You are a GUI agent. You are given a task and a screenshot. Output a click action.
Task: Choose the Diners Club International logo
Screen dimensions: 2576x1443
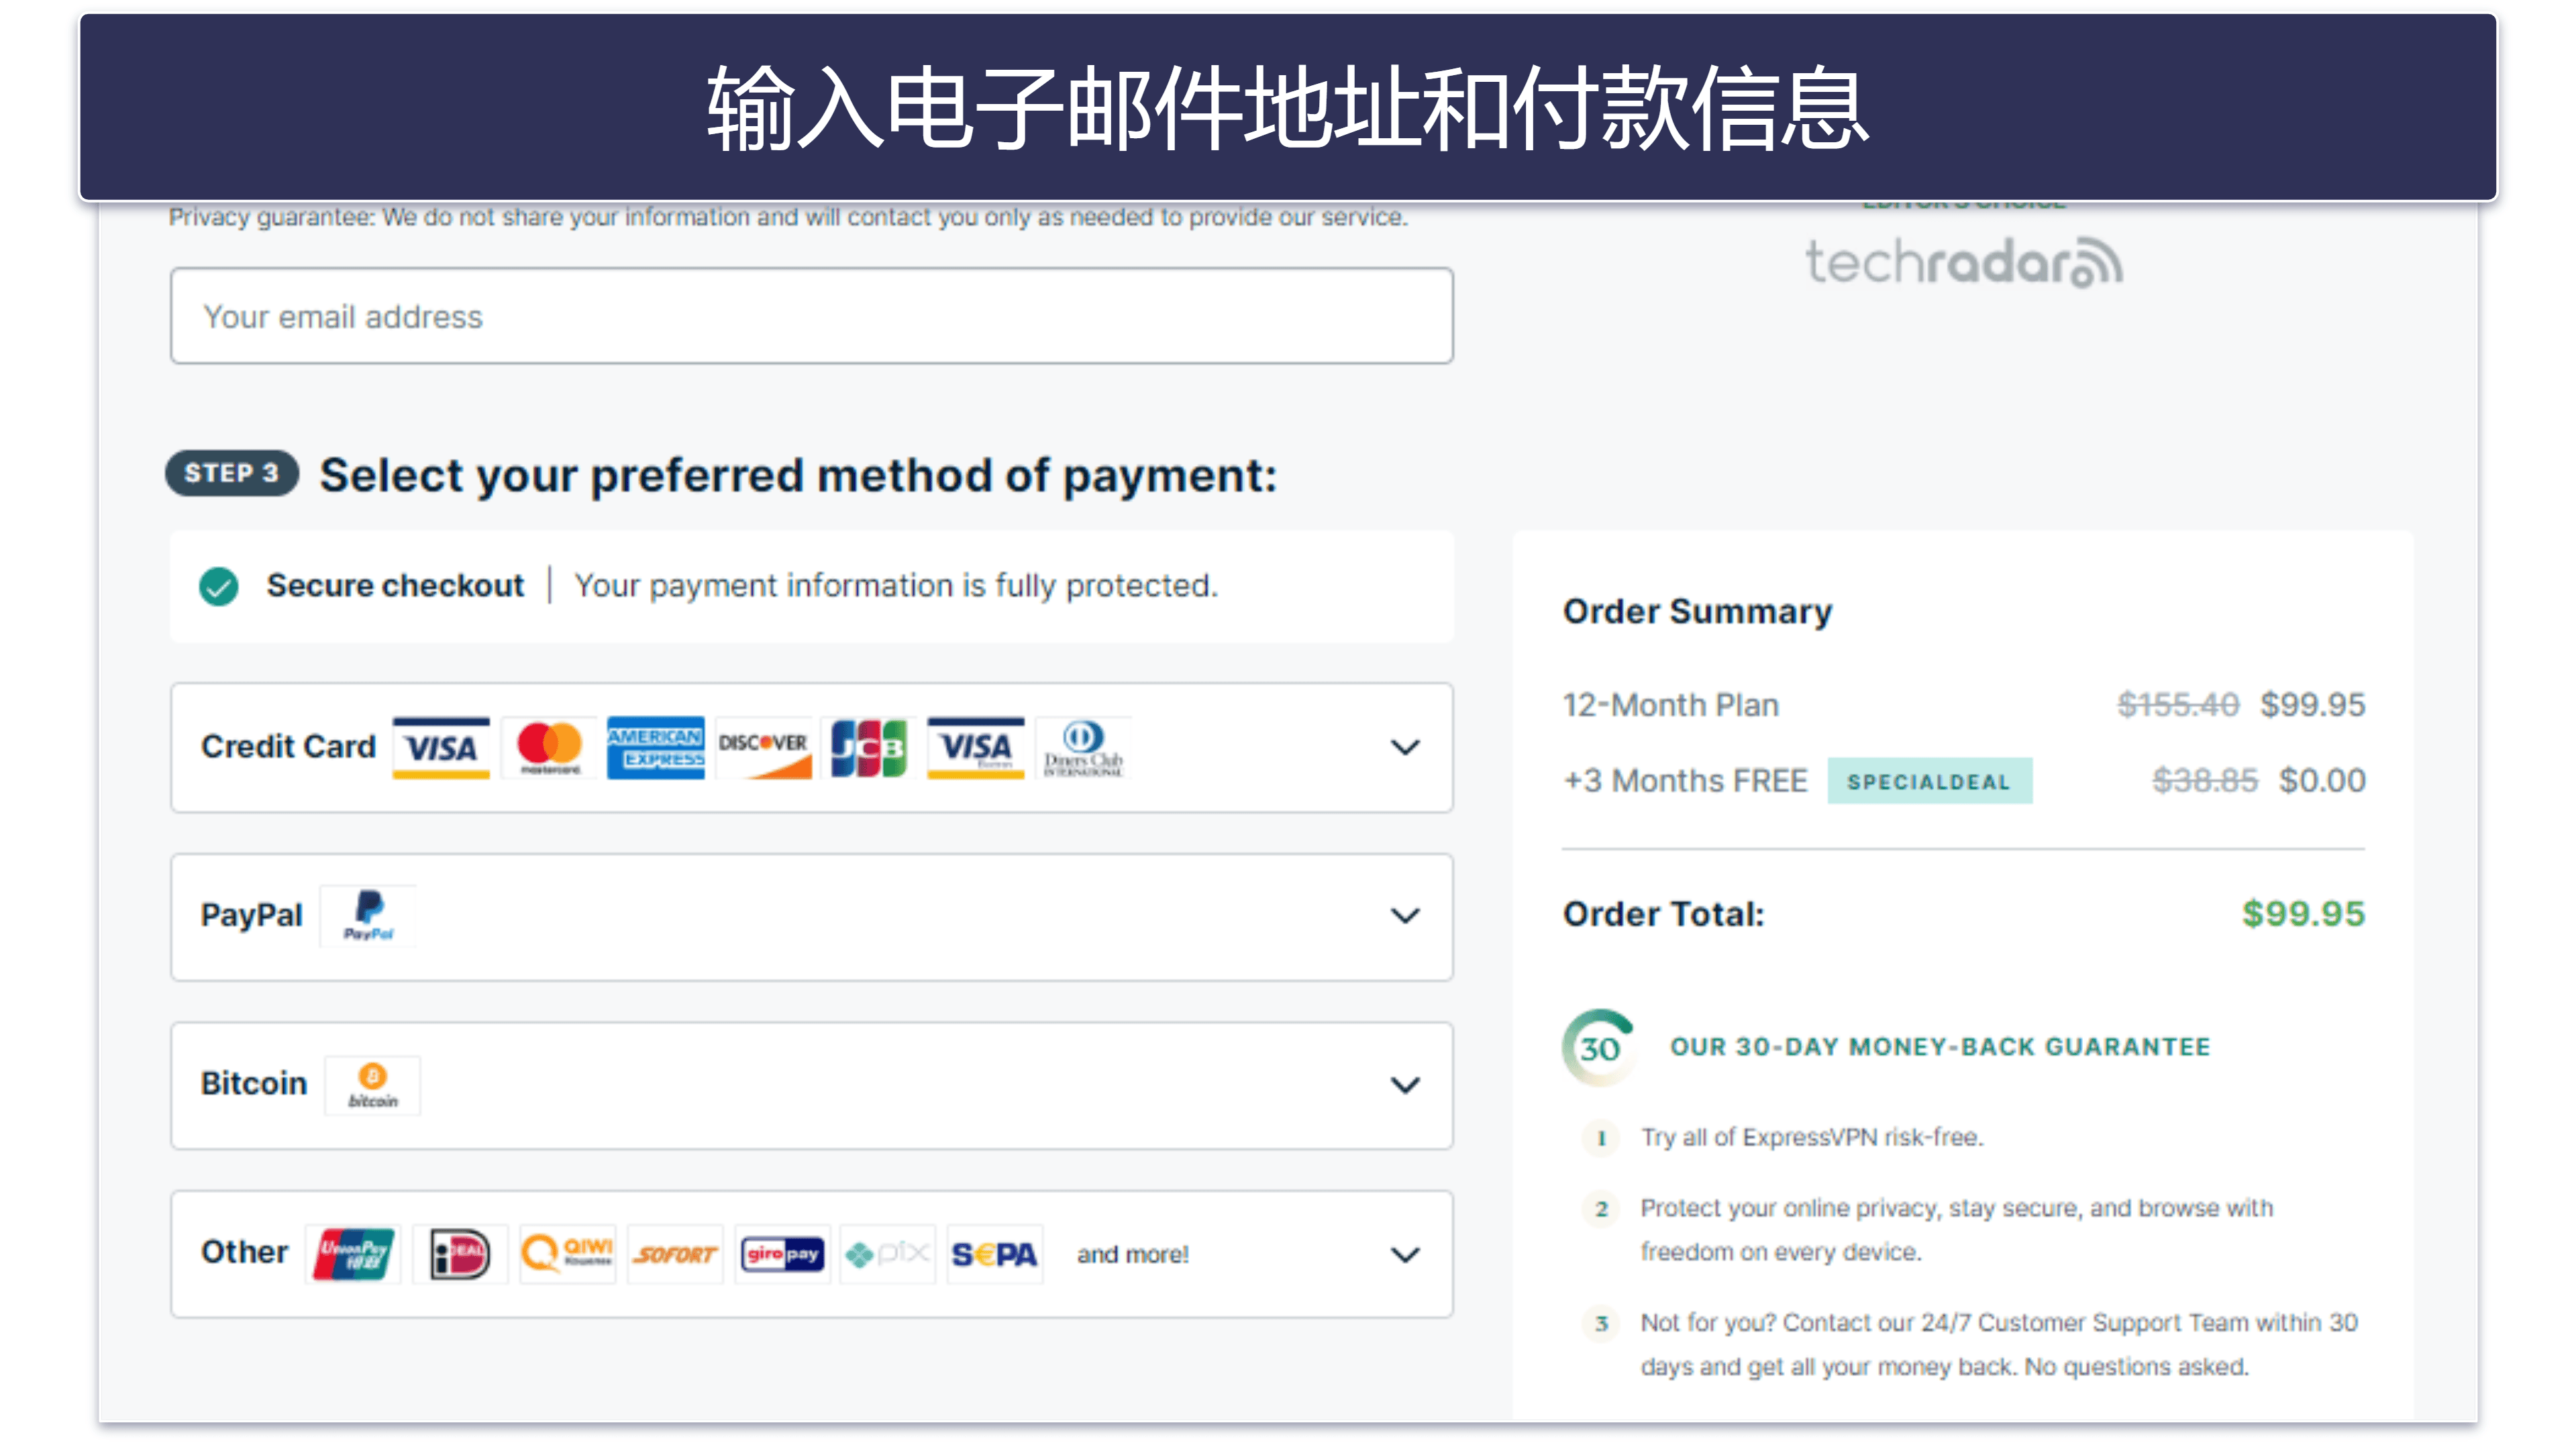tap(1083, 747)
